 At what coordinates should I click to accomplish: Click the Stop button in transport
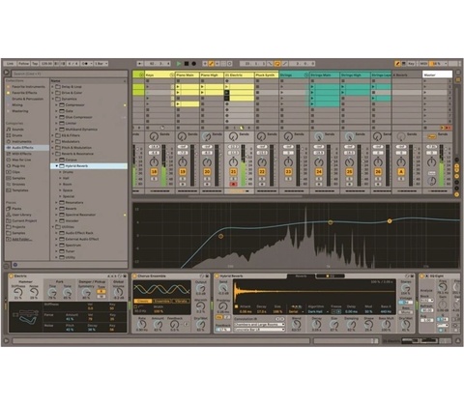(187, 64)
